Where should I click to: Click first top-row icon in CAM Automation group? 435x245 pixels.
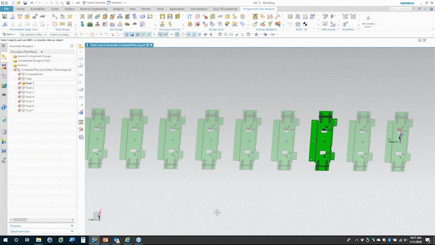coord(325,17)
